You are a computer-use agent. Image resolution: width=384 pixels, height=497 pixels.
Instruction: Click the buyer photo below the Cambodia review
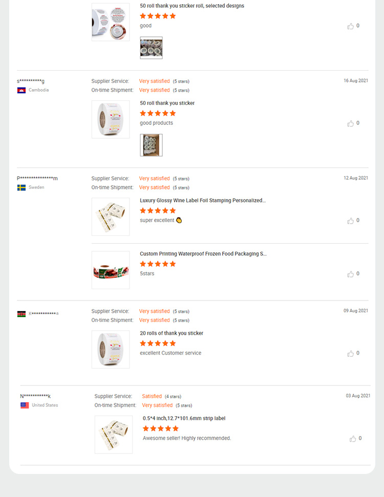coord(151,145)
